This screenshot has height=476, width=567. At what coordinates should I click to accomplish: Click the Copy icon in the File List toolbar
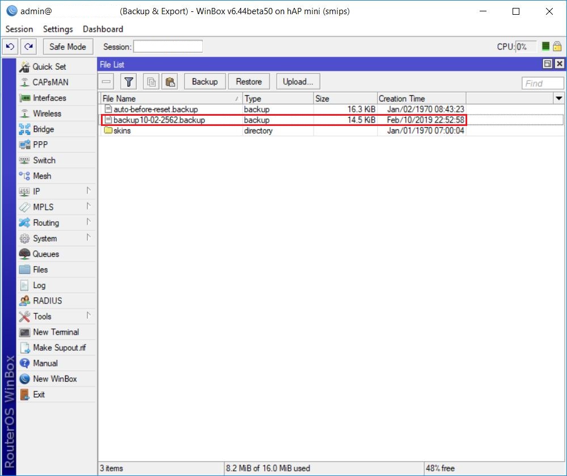(x=151, y=81)
